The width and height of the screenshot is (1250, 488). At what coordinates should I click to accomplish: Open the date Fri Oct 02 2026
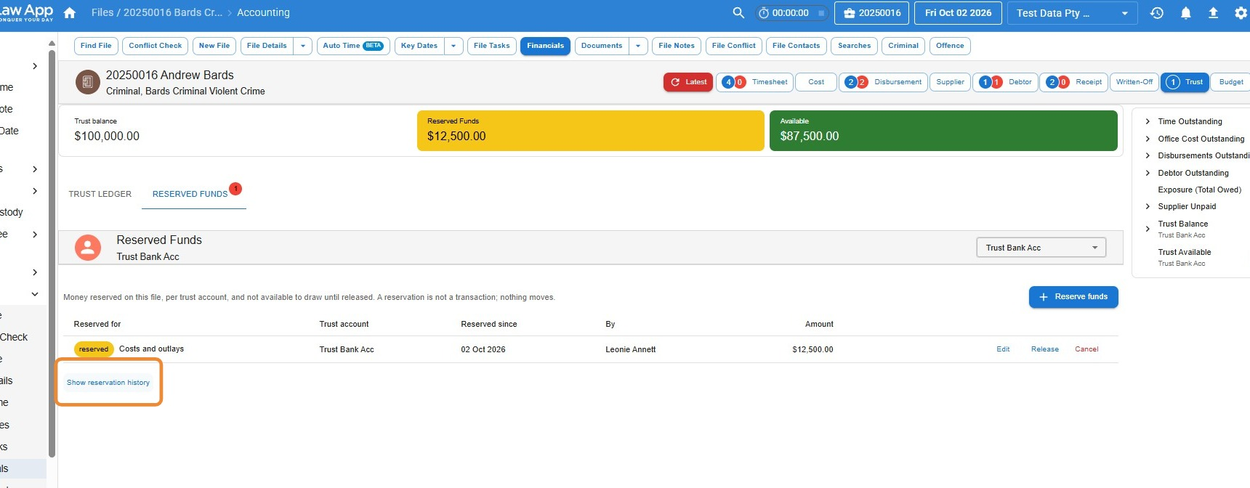(x=958, y=13)
